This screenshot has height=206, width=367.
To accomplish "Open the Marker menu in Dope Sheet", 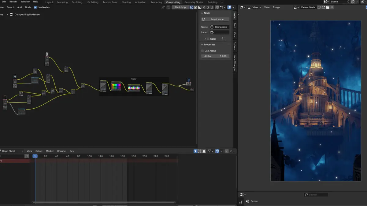I will (x=50, y=151).
